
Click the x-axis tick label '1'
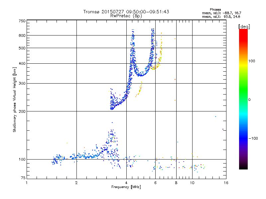(x=27, y=183)
